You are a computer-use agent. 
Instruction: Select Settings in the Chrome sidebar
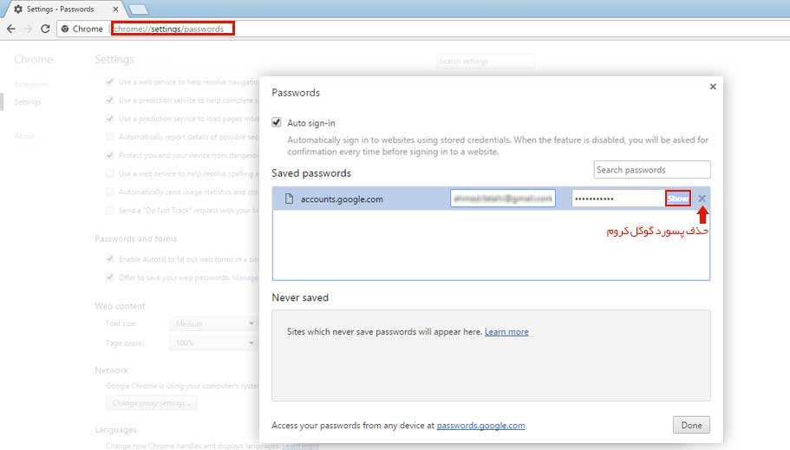[28, 101]
